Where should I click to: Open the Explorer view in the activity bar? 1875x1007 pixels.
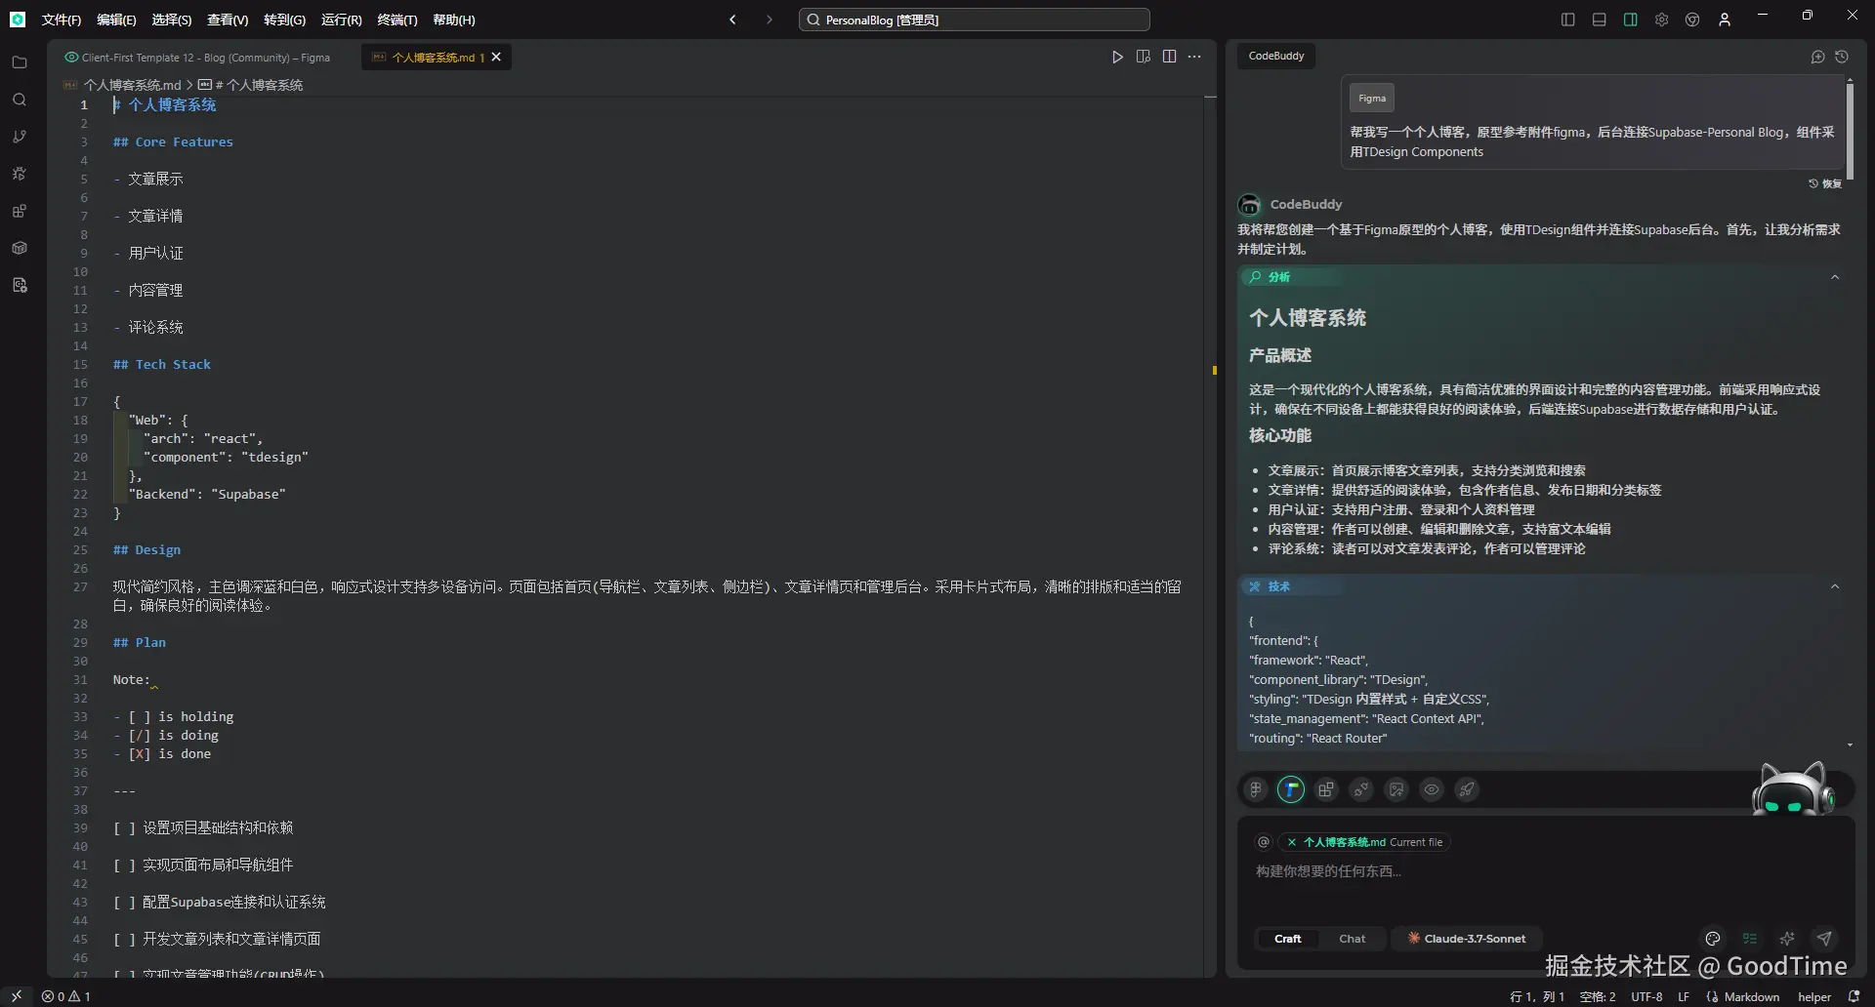[19, 62]
